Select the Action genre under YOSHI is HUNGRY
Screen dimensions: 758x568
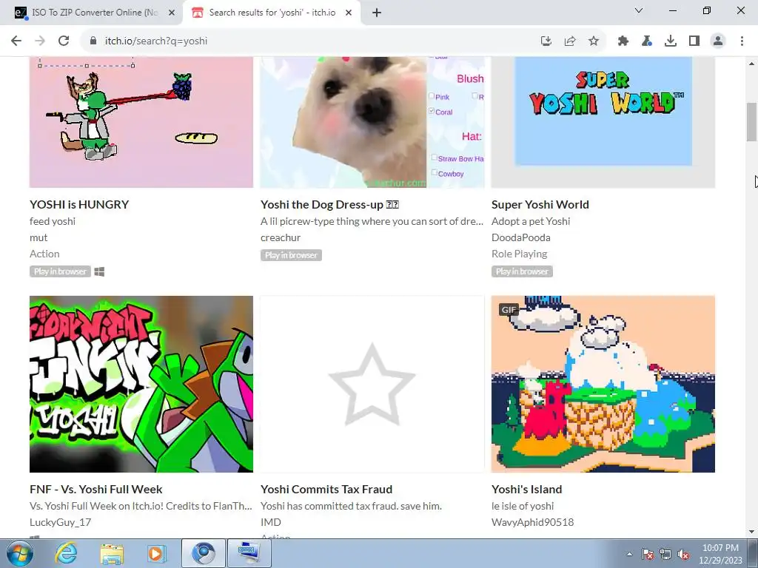click(44, 254)
